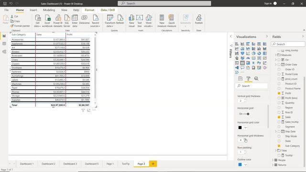Open the ToolTip page tab
This screenshot has width=306, height=172.
[126, 164]
